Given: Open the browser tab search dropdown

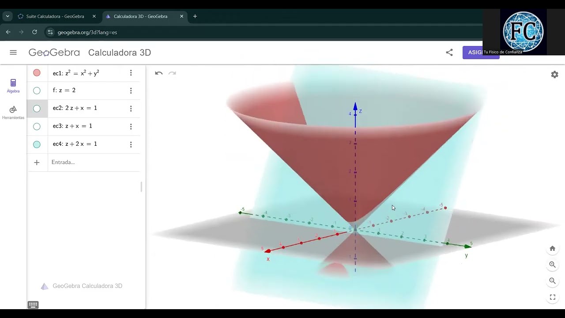Looking at the screenshot, I should 8,16.
